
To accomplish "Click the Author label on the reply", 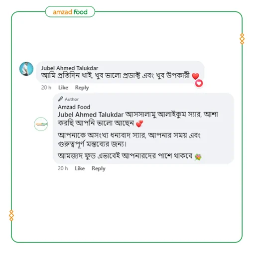I will click(72, 99).
